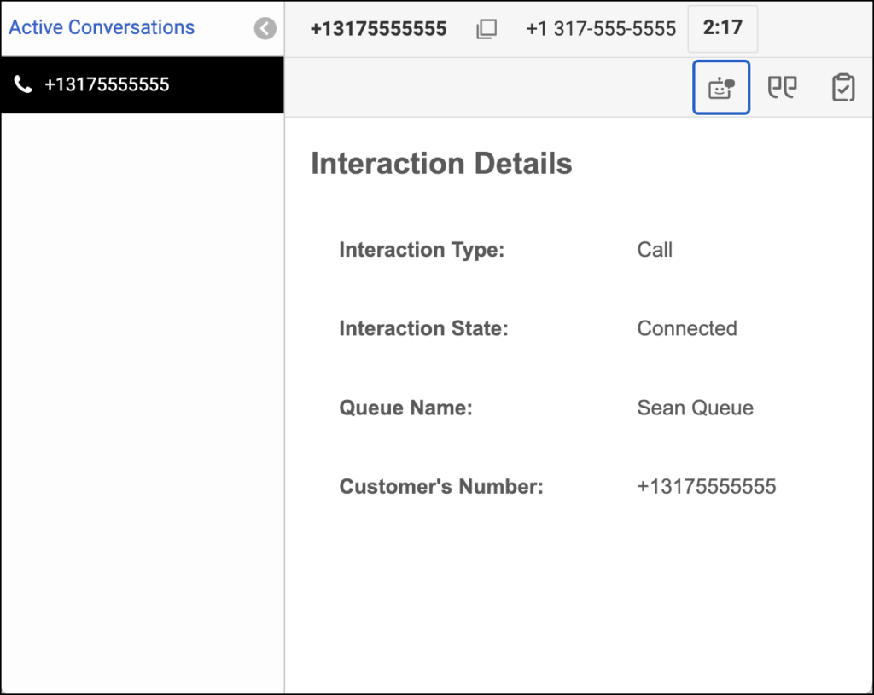Click the chevron next to Active Conversations
This screenshot has width=874, height=695.
tap(265, 28)
